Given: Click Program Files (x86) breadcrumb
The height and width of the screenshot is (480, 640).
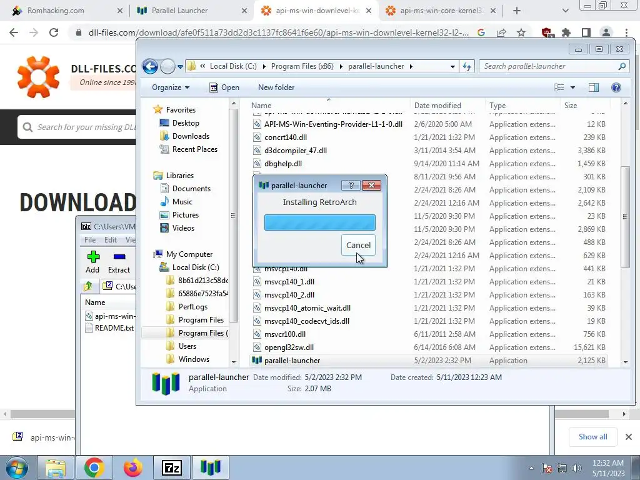Looking at the screenshot, I should click(x=302, y=66).
